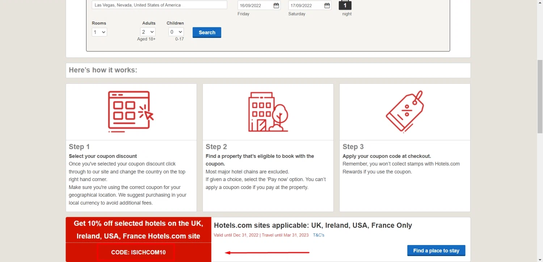543x262 pixels.
Task: Click the page vertical scrollbar thumb
Action: point(540,96)
